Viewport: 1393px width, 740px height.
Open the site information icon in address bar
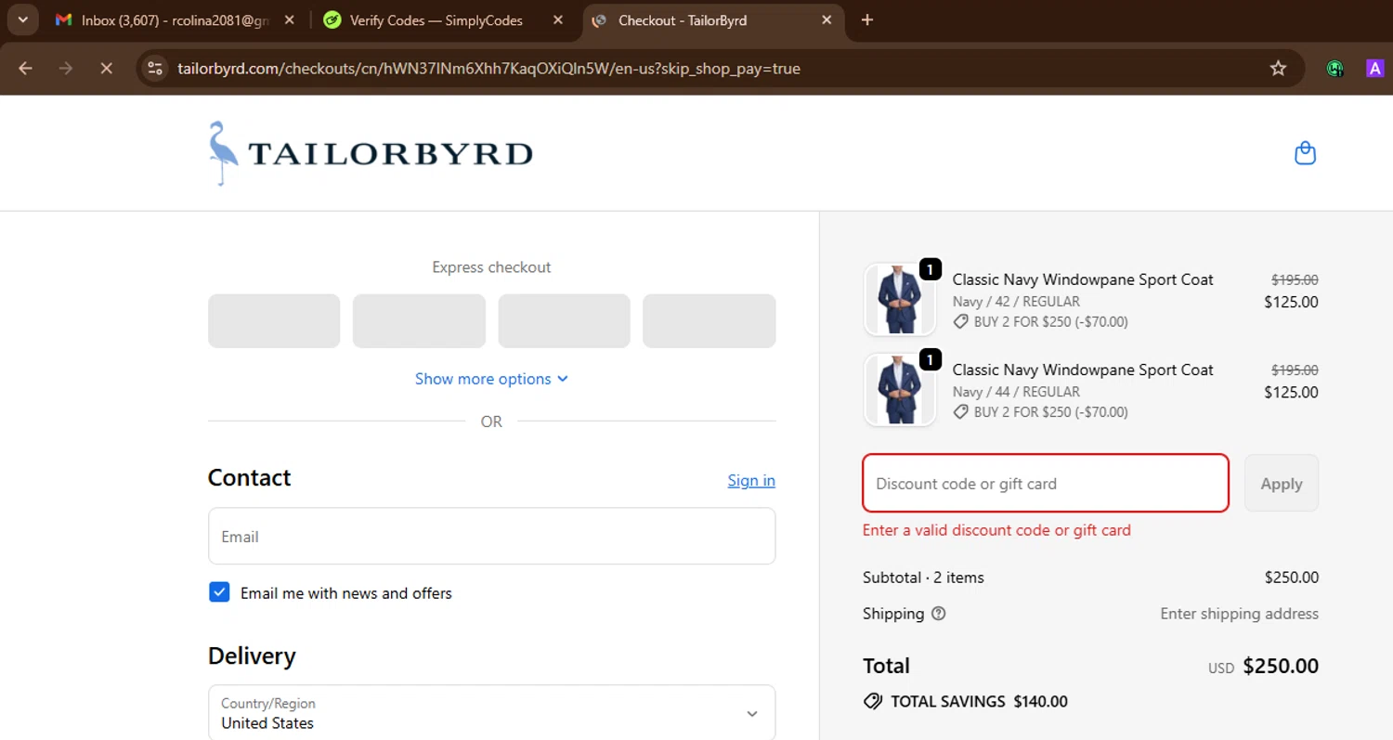156,68
